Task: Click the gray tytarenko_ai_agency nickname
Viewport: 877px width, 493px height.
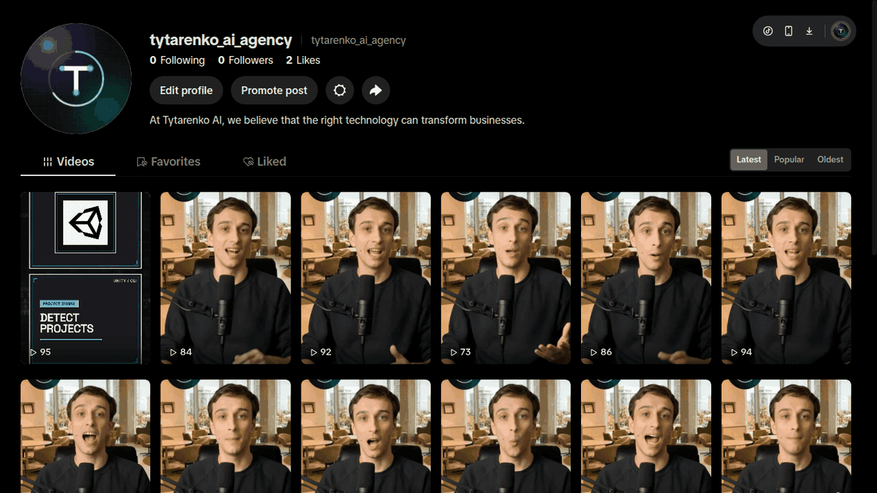Action: (358, 40)
